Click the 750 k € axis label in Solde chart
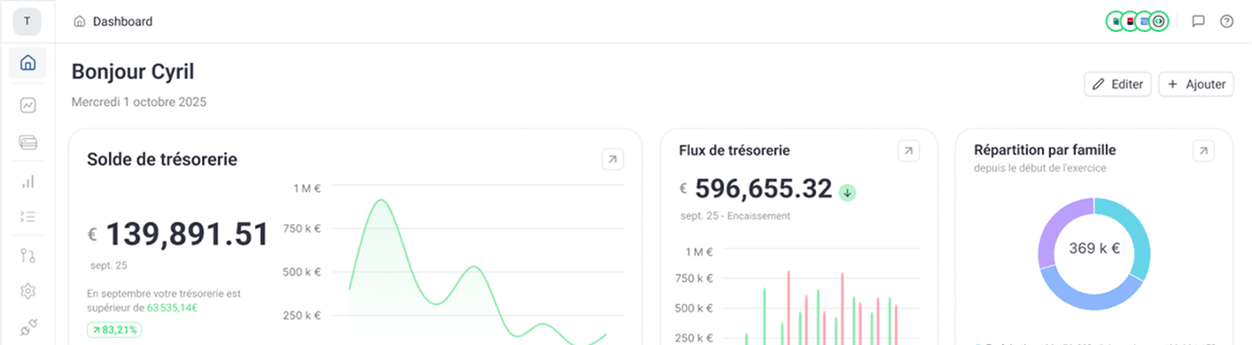 pyautogui.click(x=302, y=229)
